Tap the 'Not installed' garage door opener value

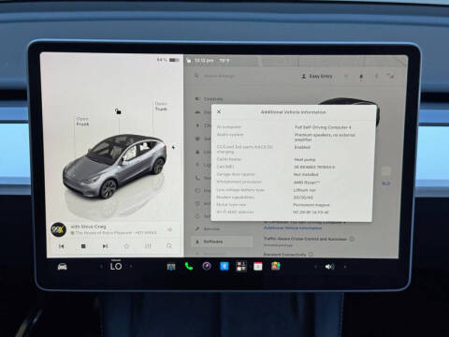pyautogui.click(x=306, y=174)
